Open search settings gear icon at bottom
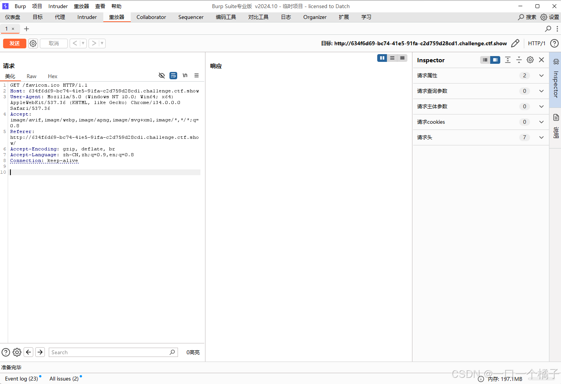 (17, 352)
